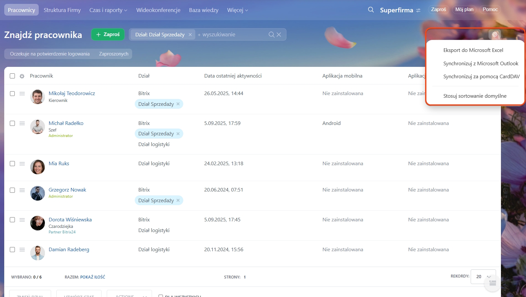Click the POKAŻ ILOŚĆ link

93,277
